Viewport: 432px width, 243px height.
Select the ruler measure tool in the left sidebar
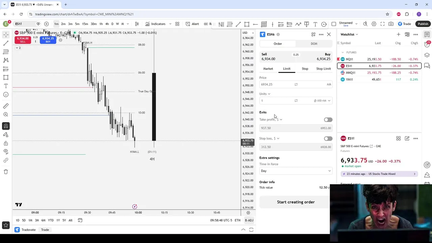coord(6,106)
